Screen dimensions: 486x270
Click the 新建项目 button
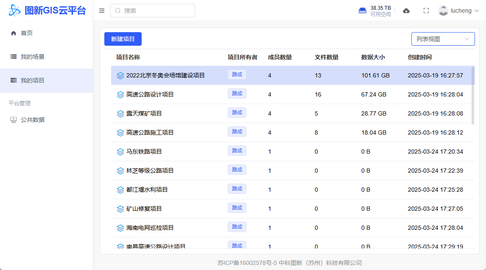(x=123, y=39)
